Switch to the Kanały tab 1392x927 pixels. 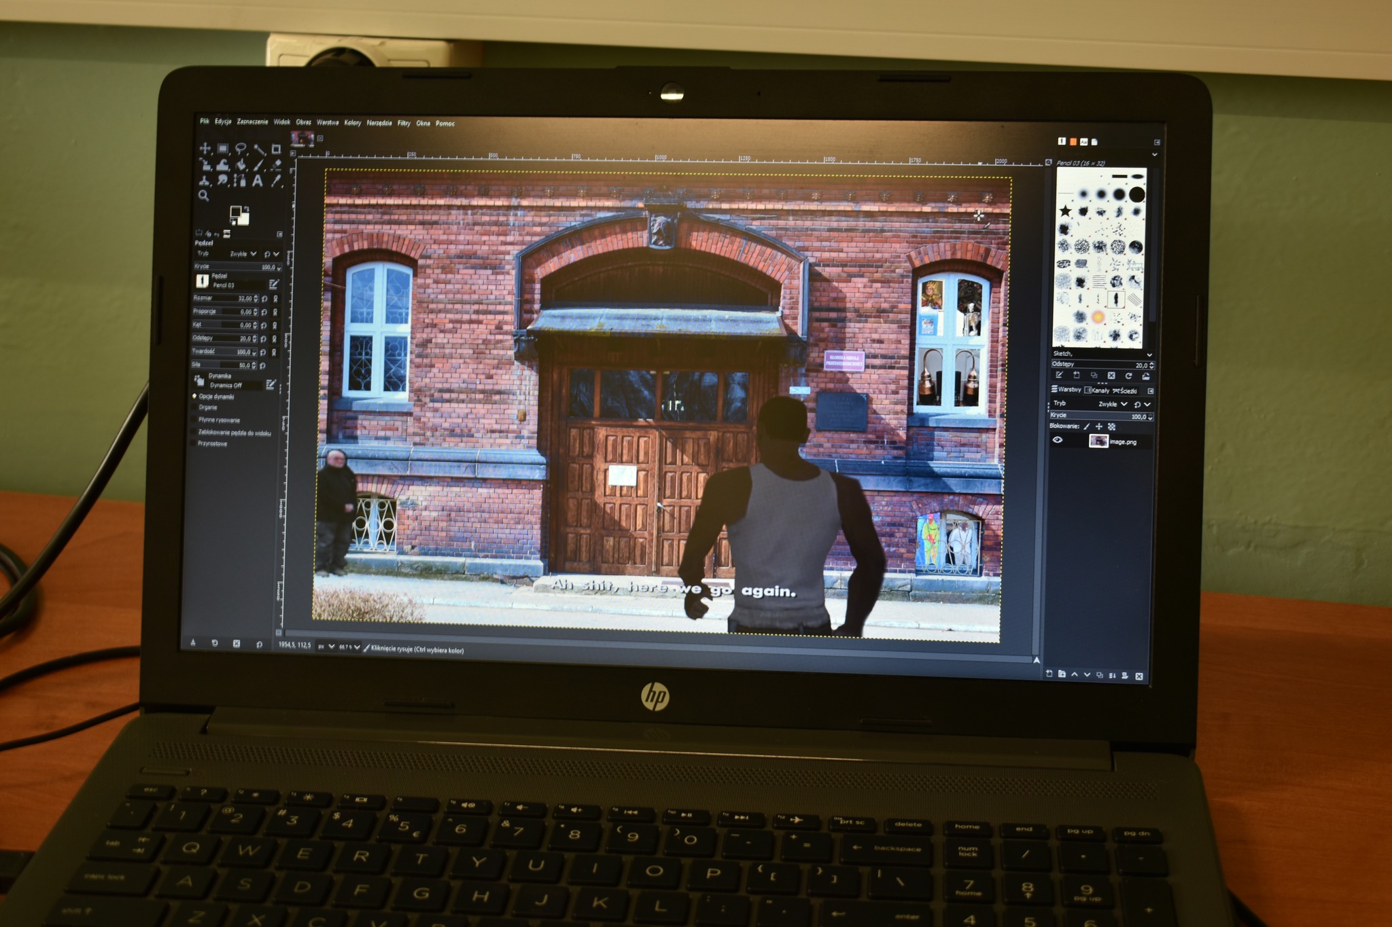click(x=1096, y=390)
